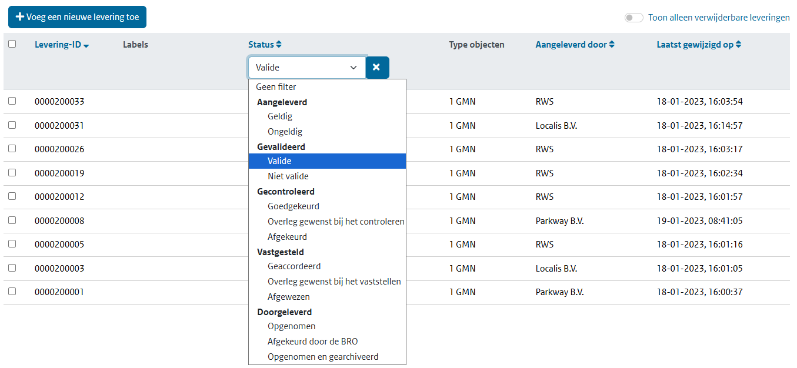The image size is (797, 368).
Task: Pick Niet valide from status list
Action: (288, 176)
